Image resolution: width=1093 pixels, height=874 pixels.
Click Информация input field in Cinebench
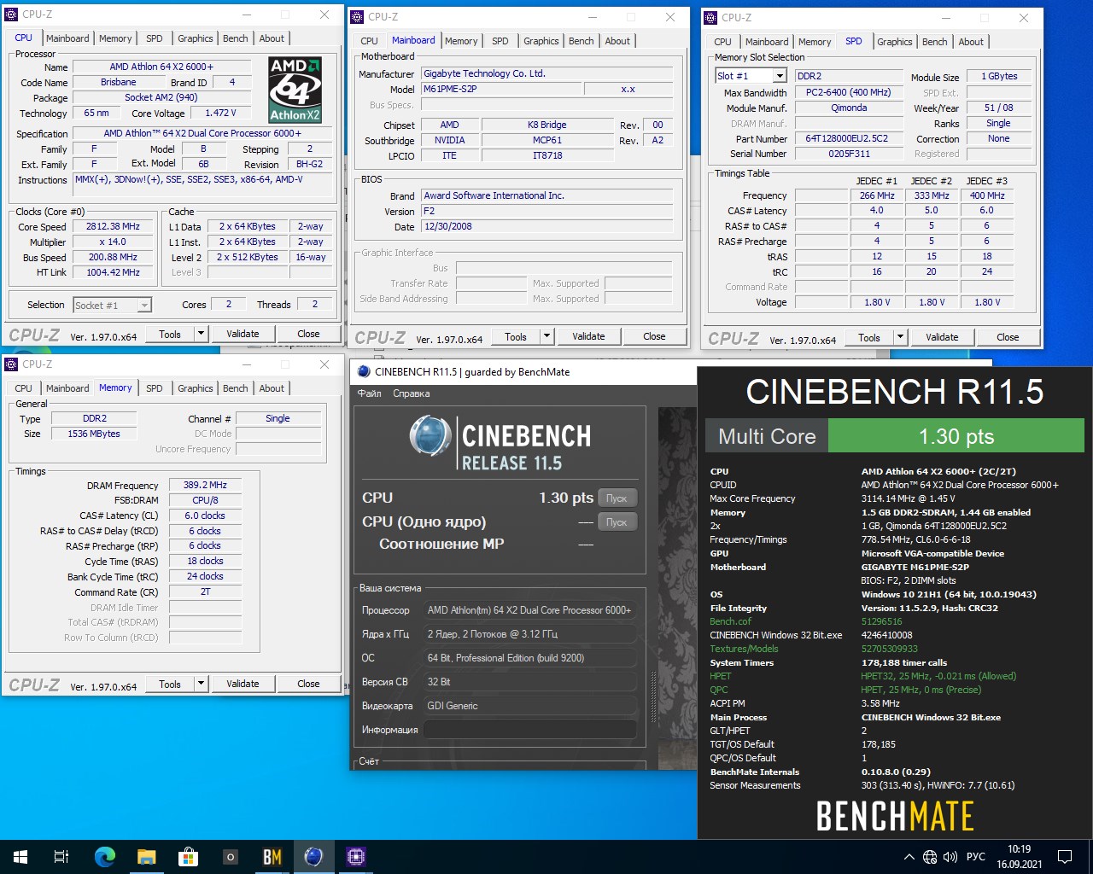530,730
